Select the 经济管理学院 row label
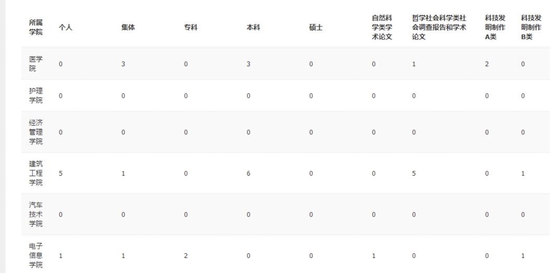The height and width of the screenshot is (273, 551). click(x=35, y=132)
